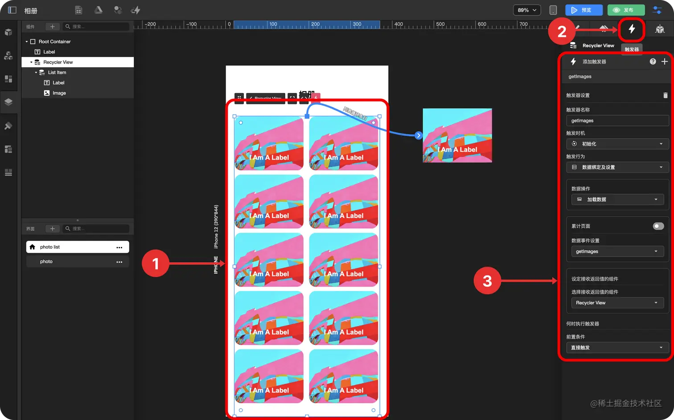Click the page search field in 界面 panel
This screenshot has width=674, height=420.
96,229
